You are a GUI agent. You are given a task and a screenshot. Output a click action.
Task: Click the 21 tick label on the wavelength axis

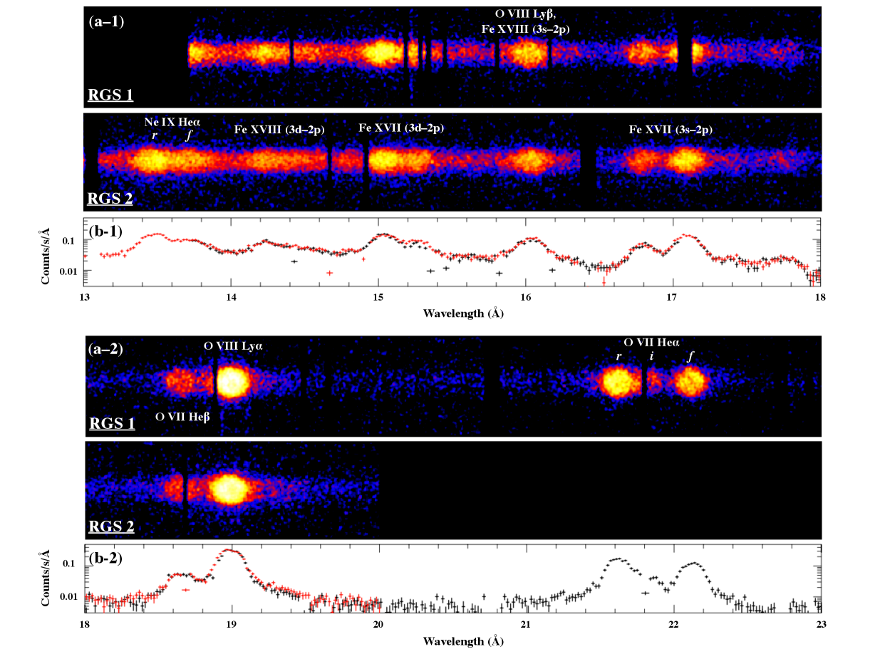coord(526,623)
